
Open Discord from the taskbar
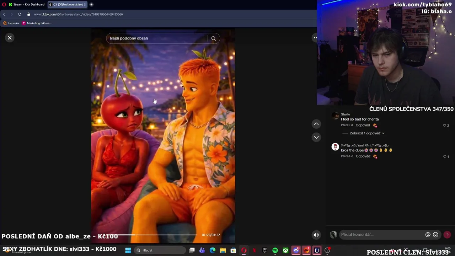coord(296,250)
